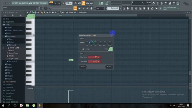This screenshot has height=108, width=192.
Task: Click the Pattern 2 selector
Action: point(113,8)
